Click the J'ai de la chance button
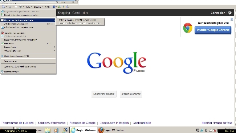Image resolution: width=236 pixels, height=133 pixels. point(131,94)
